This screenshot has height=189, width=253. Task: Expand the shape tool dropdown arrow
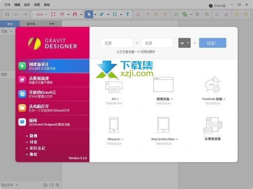click(121, 14)
